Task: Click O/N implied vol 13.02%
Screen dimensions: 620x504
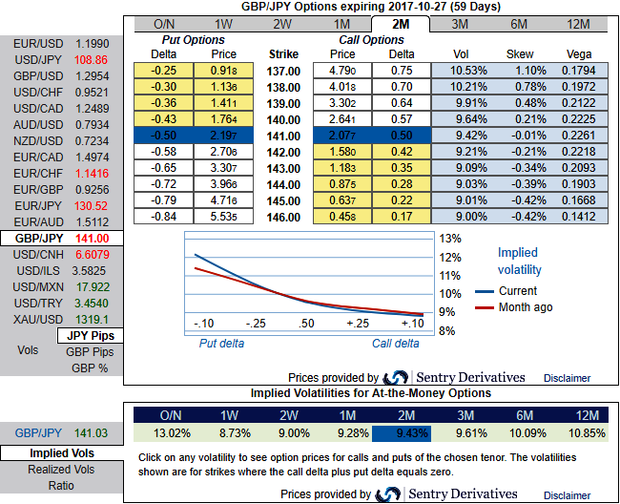Action: [172, 433]
